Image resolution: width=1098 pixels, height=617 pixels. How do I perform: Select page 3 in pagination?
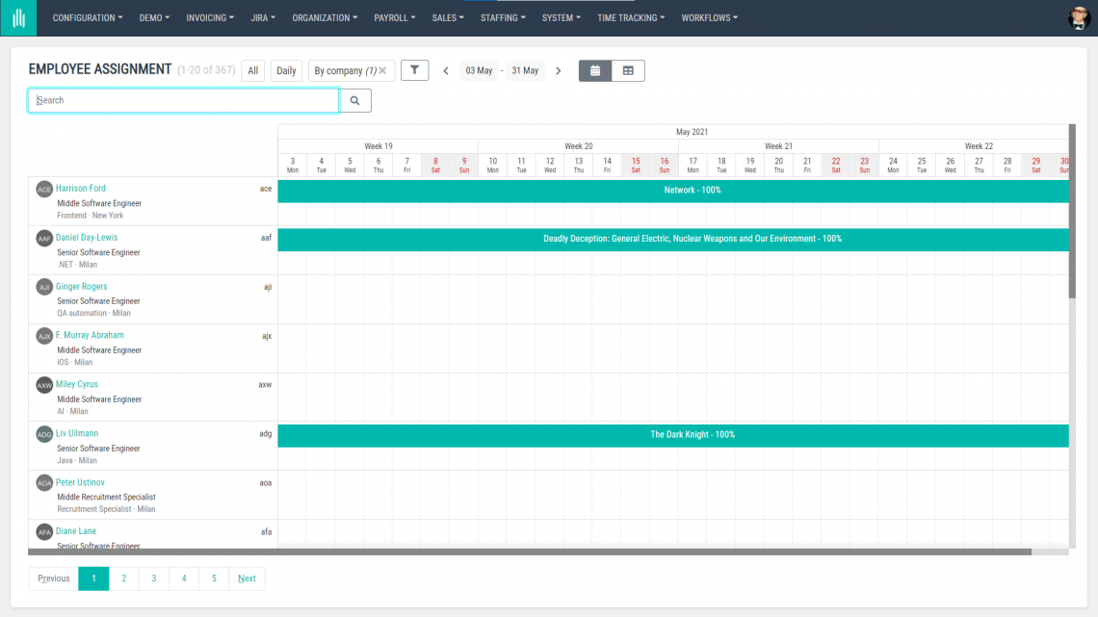click(153, 578)
